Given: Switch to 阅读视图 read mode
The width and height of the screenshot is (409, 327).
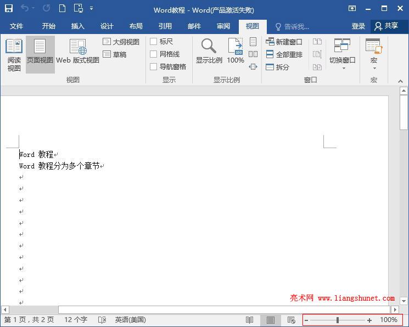Looking at the screenshot, I should pos(14,55).
